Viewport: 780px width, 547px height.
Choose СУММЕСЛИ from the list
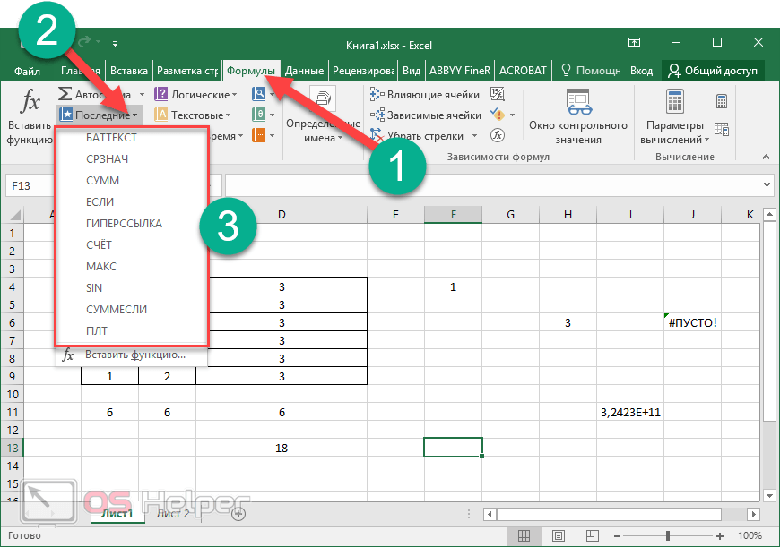[x=131, y=309]
